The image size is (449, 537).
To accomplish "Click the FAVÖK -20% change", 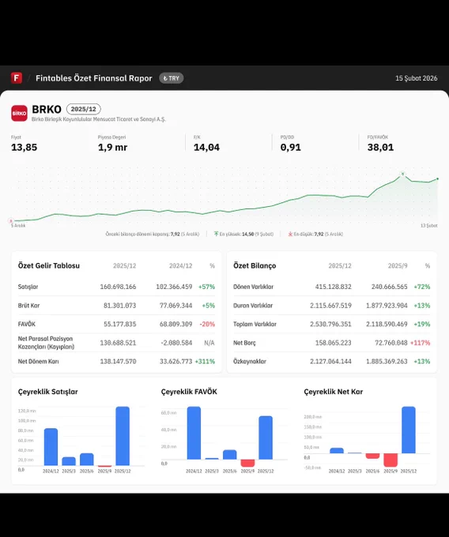I will pos(207,324).
